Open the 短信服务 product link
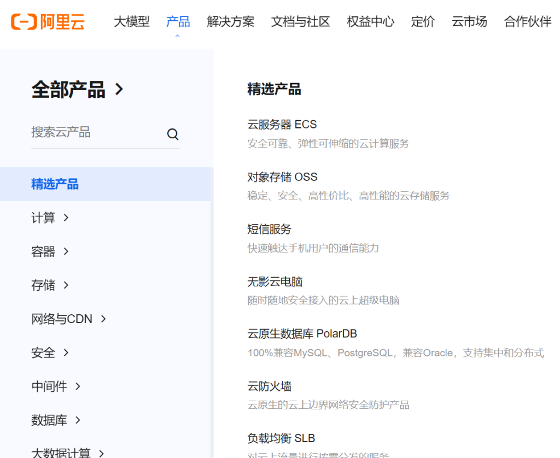 pos(269,229)
